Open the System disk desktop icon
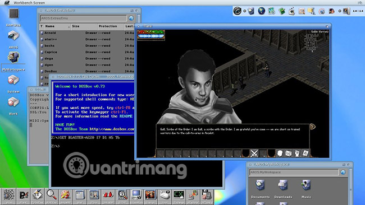Image resolution: width=365 pixels, height=205 pixels. (x=13, y=80)
